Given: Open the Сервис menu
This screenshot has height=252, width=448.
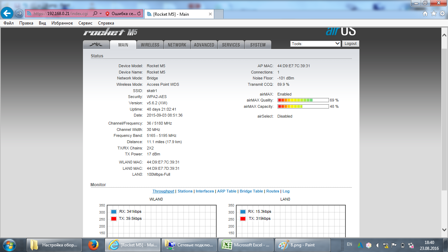Looking at the screenshot, I should pyautogui.click(x=85, y=23).
